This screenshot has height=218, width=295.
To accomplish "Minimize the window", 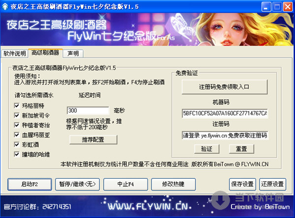I will tap(266, 7).
